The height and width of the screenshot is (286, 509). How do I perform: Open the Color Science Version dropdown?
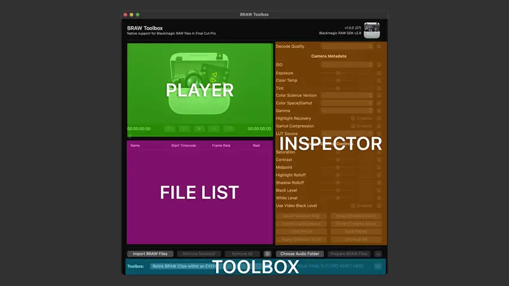click(x=347, y=95)
